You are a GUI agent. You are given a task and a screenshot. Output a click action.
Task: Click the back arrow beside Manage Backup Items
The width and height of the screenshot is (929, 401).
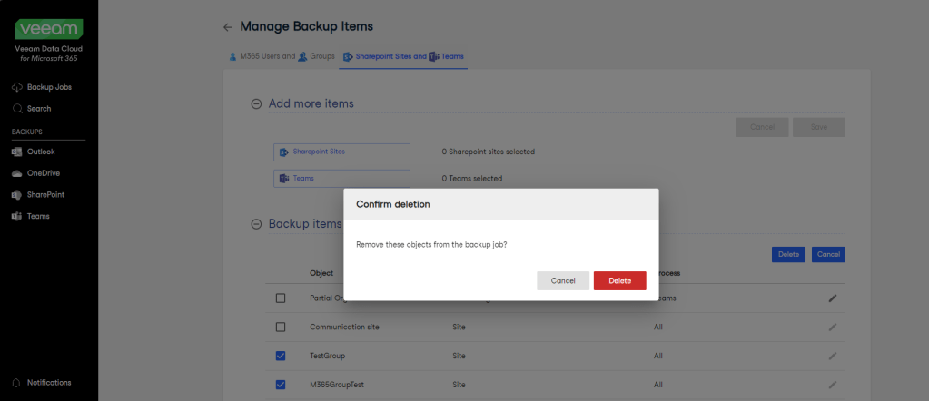227,27
